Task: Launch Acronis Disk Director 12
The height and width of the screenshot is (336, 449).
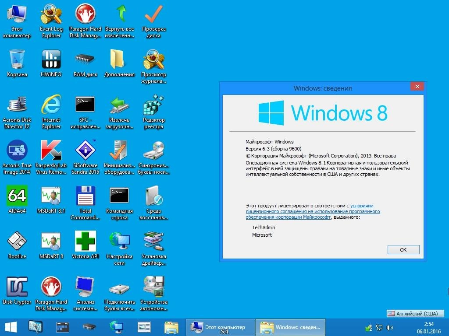Action: tap(17, 112)
